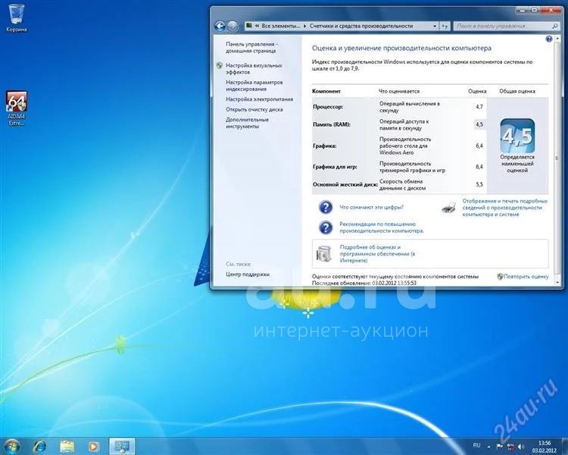Click scrollbar down arrow in window

[557, 282]
